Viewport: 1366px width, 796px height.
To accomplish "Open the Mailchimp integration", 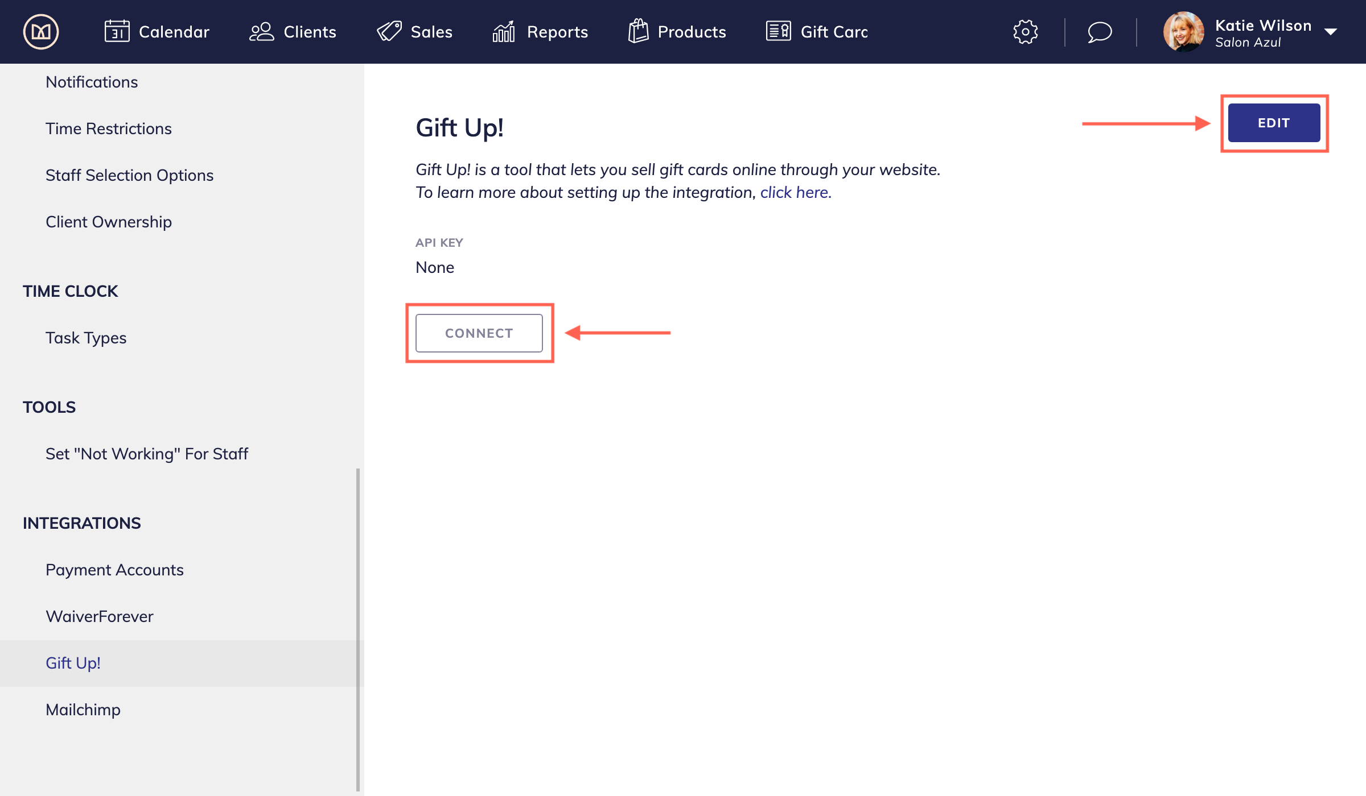I will click(83, 709).
